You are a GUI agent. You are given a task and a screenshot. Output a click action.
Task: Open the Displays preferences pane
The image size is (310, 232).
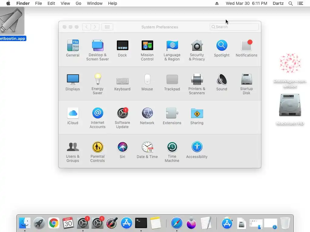[73, 82]
